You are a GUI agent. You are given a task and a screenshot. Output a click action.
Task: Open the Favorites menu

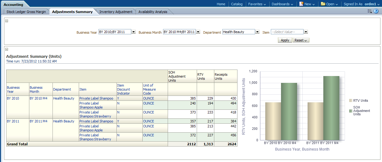pyautogui.click(x=257, y=4)
